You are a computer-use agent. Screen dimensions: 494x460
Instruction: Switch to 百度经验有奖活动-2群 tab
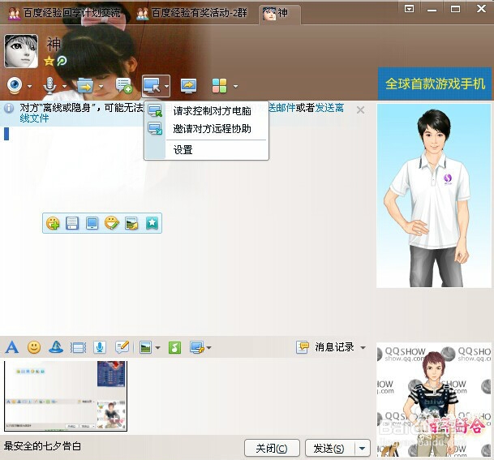(x=191, y=13)
